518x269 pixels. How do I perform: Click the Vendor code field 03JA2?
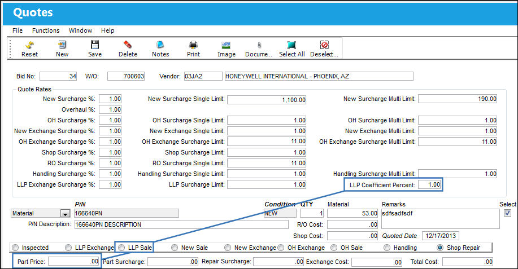point(203,76)
